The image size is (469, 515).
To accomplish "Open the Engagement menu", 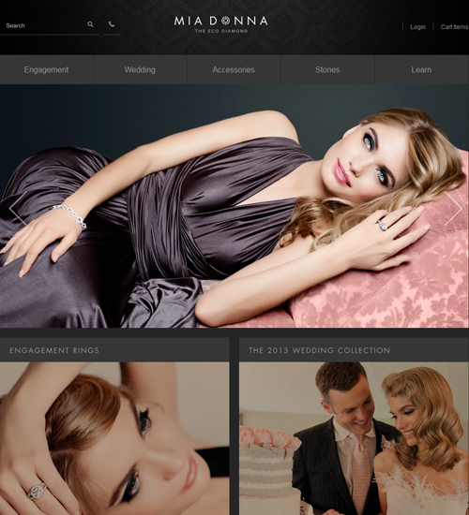I will coord(46,69).
